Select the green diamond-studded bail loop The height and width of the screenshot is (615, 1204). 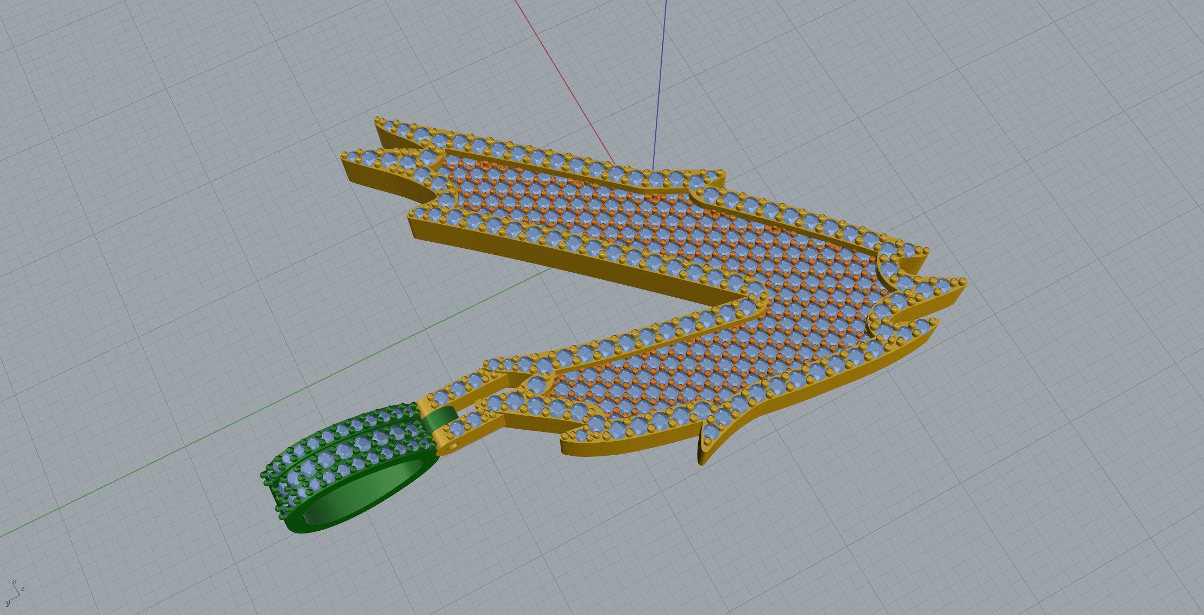(350, 468)
